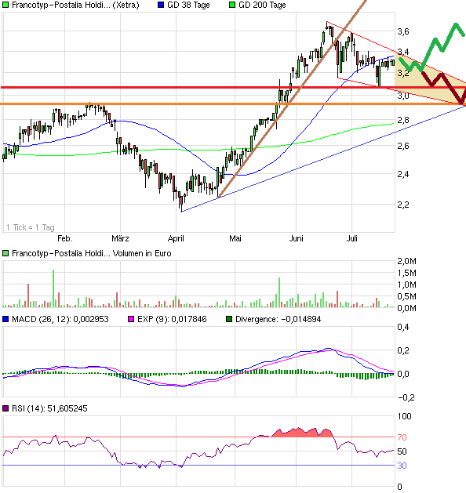Click the 'Volumen in Euro' legend text
The image size is (466, 493).
[x=142, y=253]
